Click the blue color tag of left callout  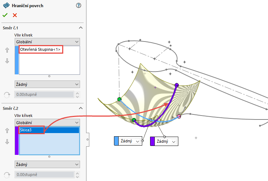116,141
